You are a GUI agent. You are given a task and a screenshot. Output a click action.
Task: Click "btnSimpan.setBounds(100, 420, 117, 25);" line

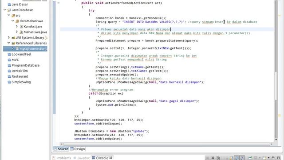[109, 120]
